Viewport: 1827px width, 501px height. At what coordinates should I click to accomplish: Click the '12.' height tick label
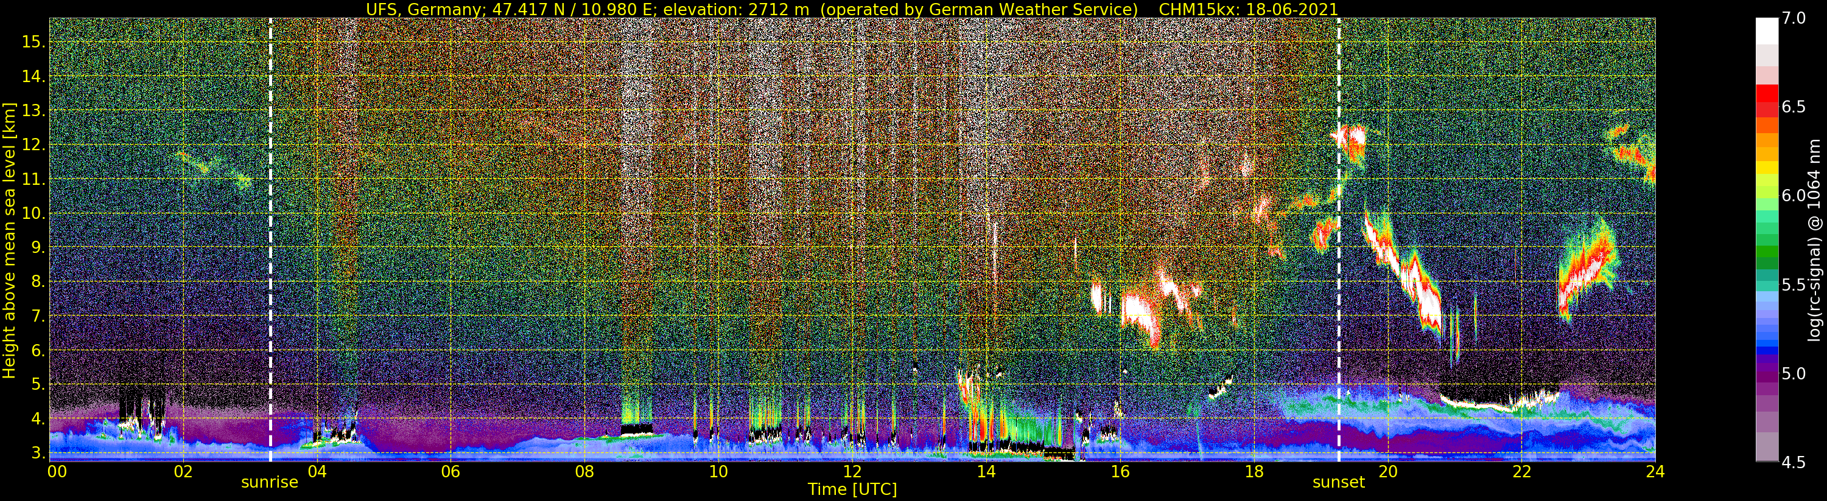[x=33, y=145]
